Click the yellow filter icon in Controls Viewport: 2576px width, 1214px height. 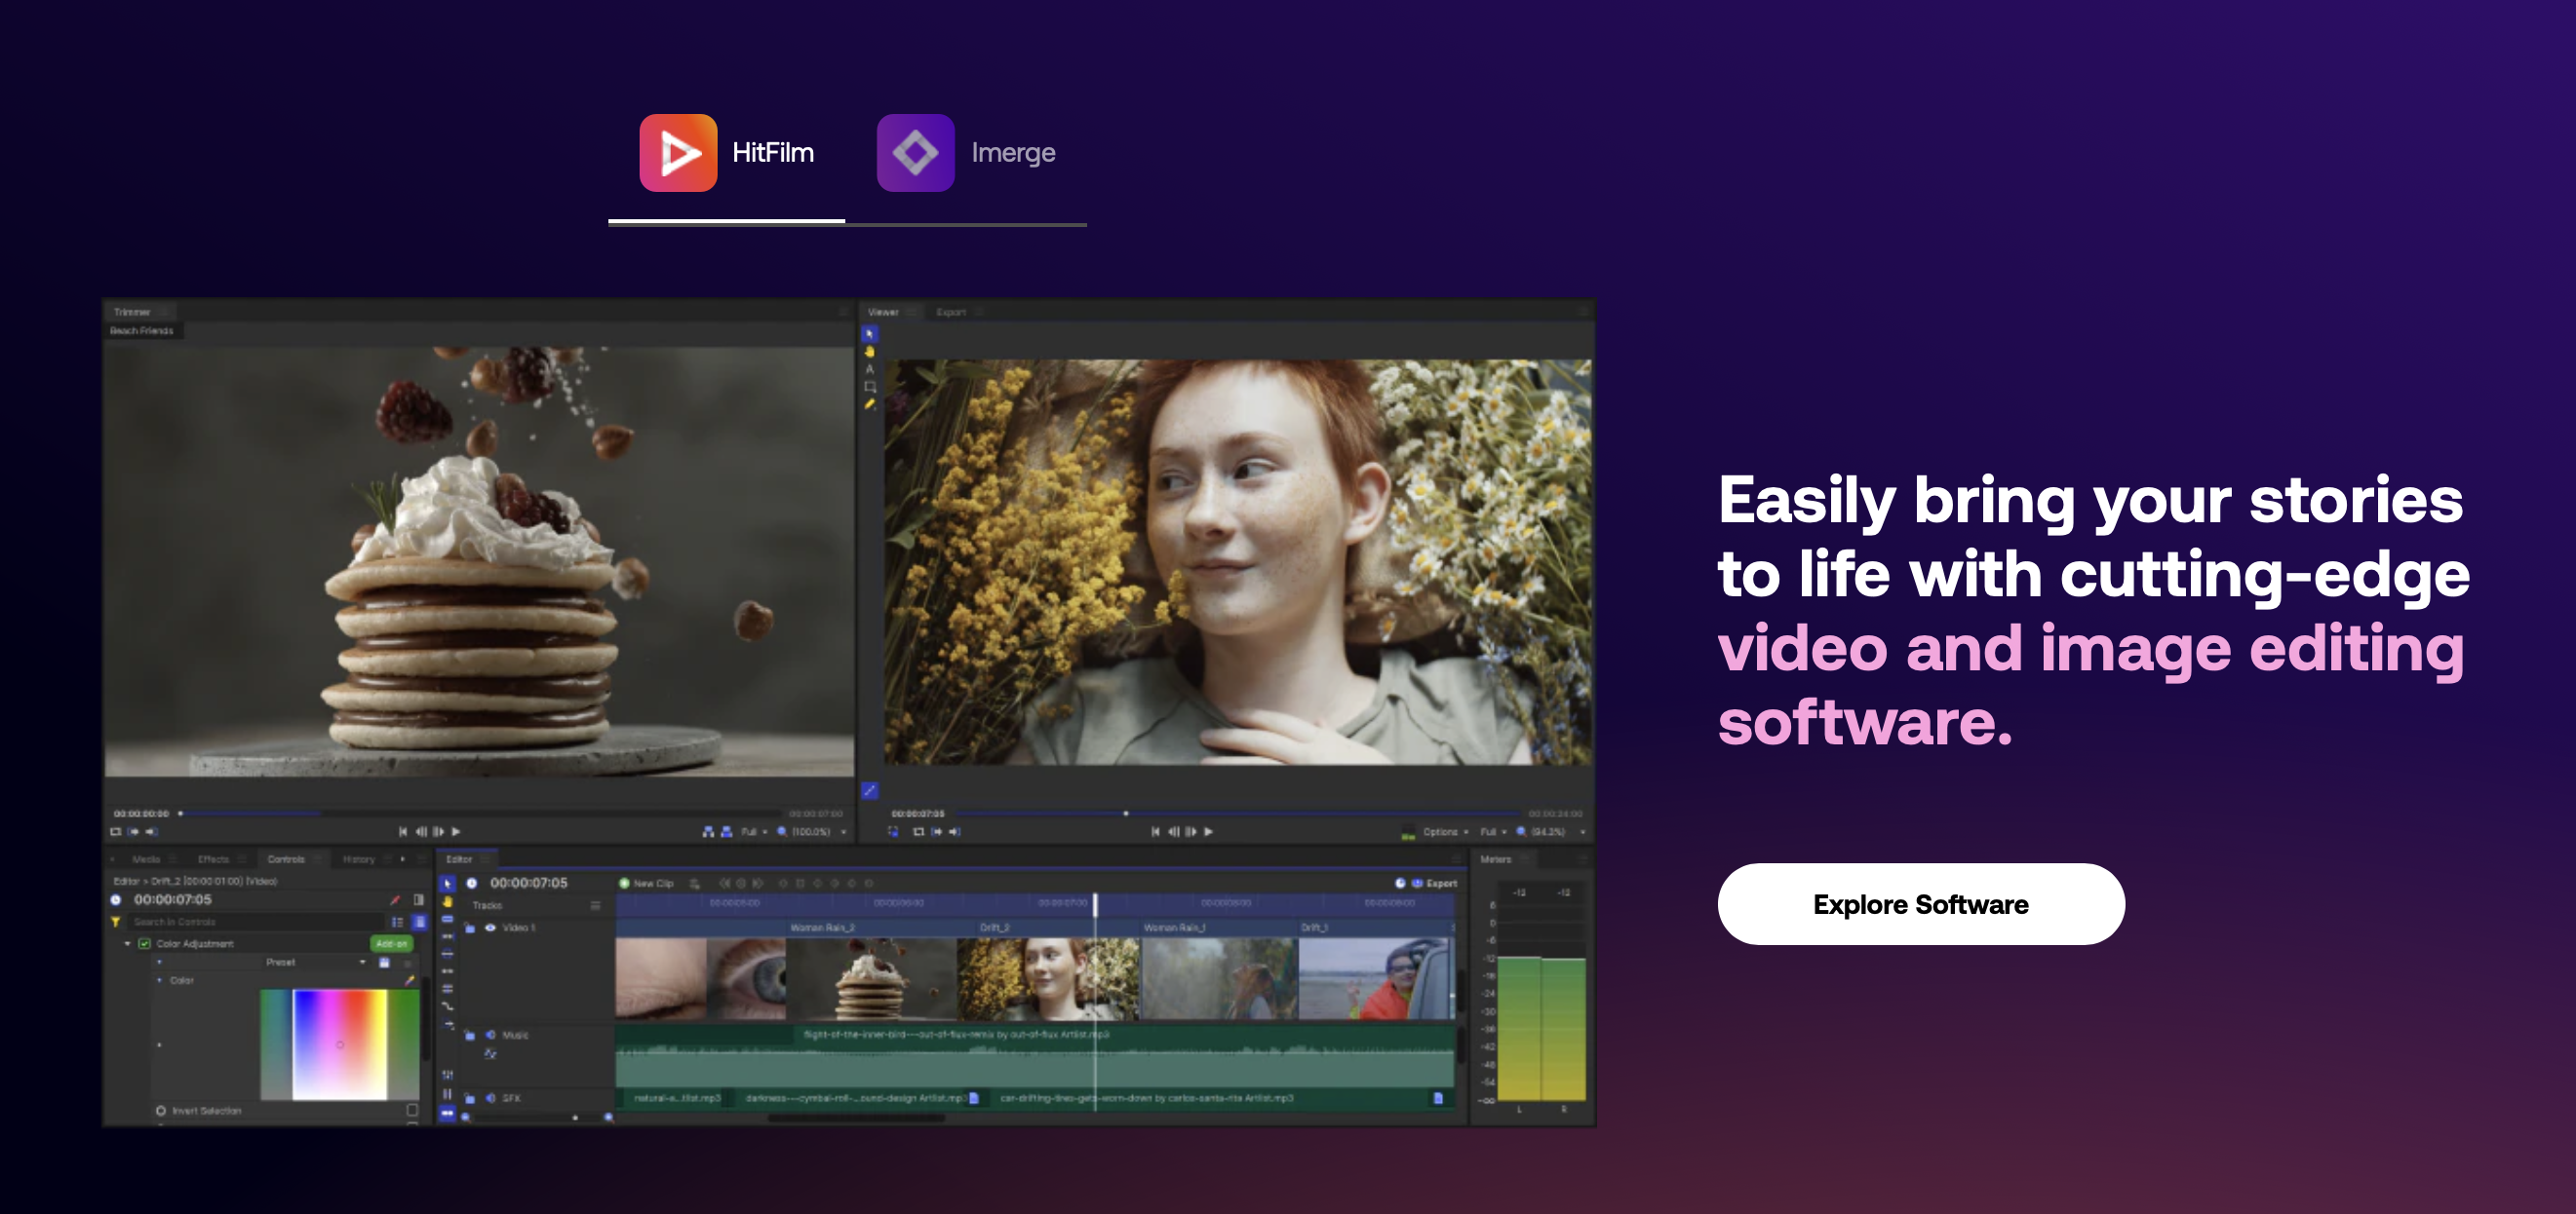116,923
